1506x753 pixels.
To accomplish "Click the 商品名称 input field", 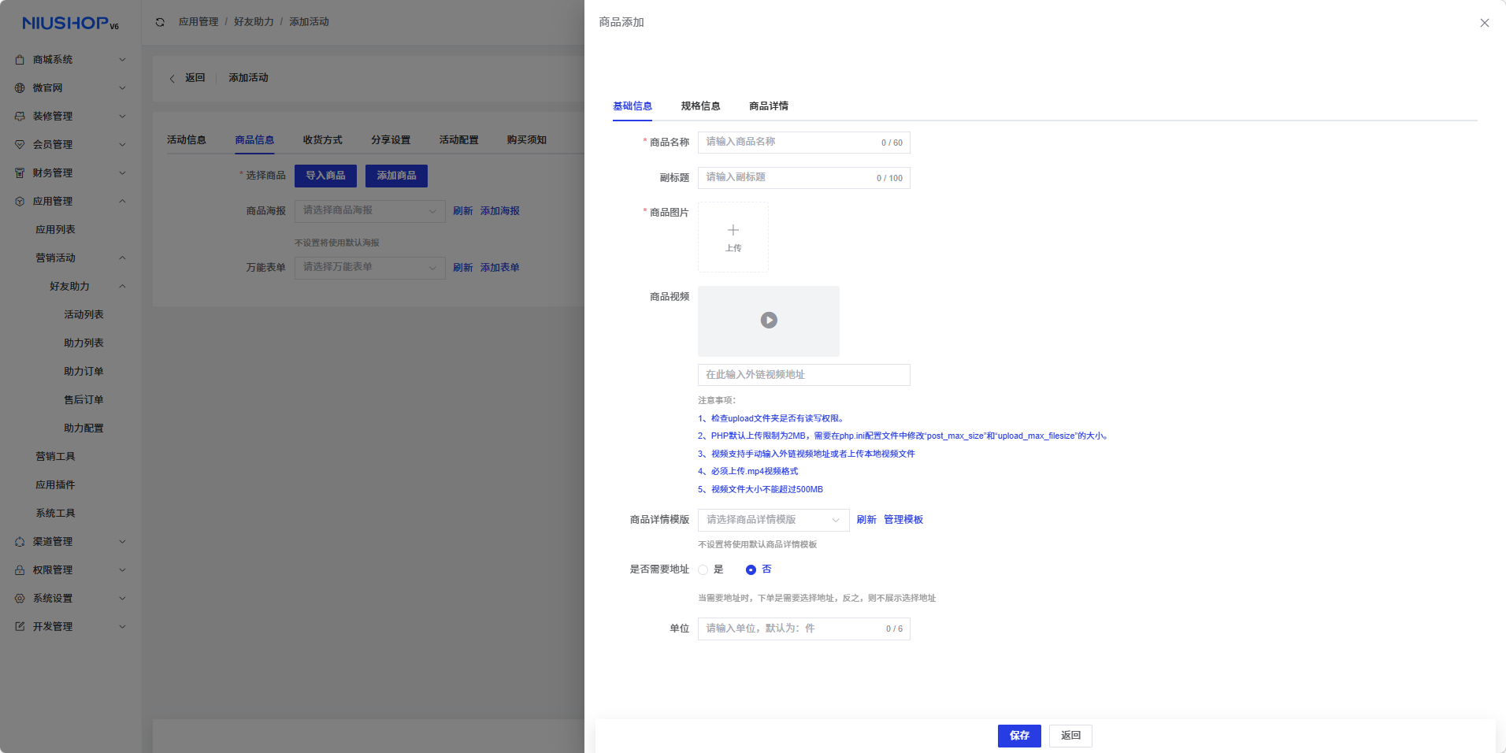I will click(788, 143).
